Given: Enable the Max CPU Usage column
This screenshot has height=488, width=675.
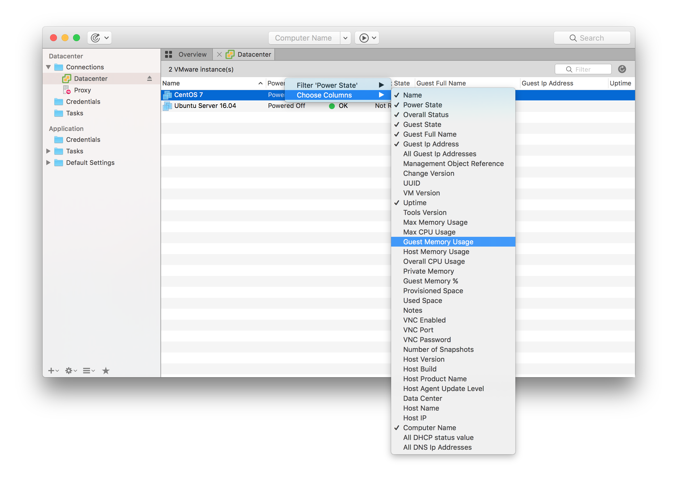Looking at the screenshot, I should pos(453,232).
